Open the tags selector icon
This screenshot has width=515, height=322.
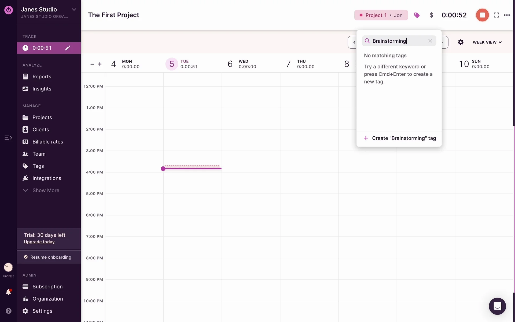[x=417, y=15]
